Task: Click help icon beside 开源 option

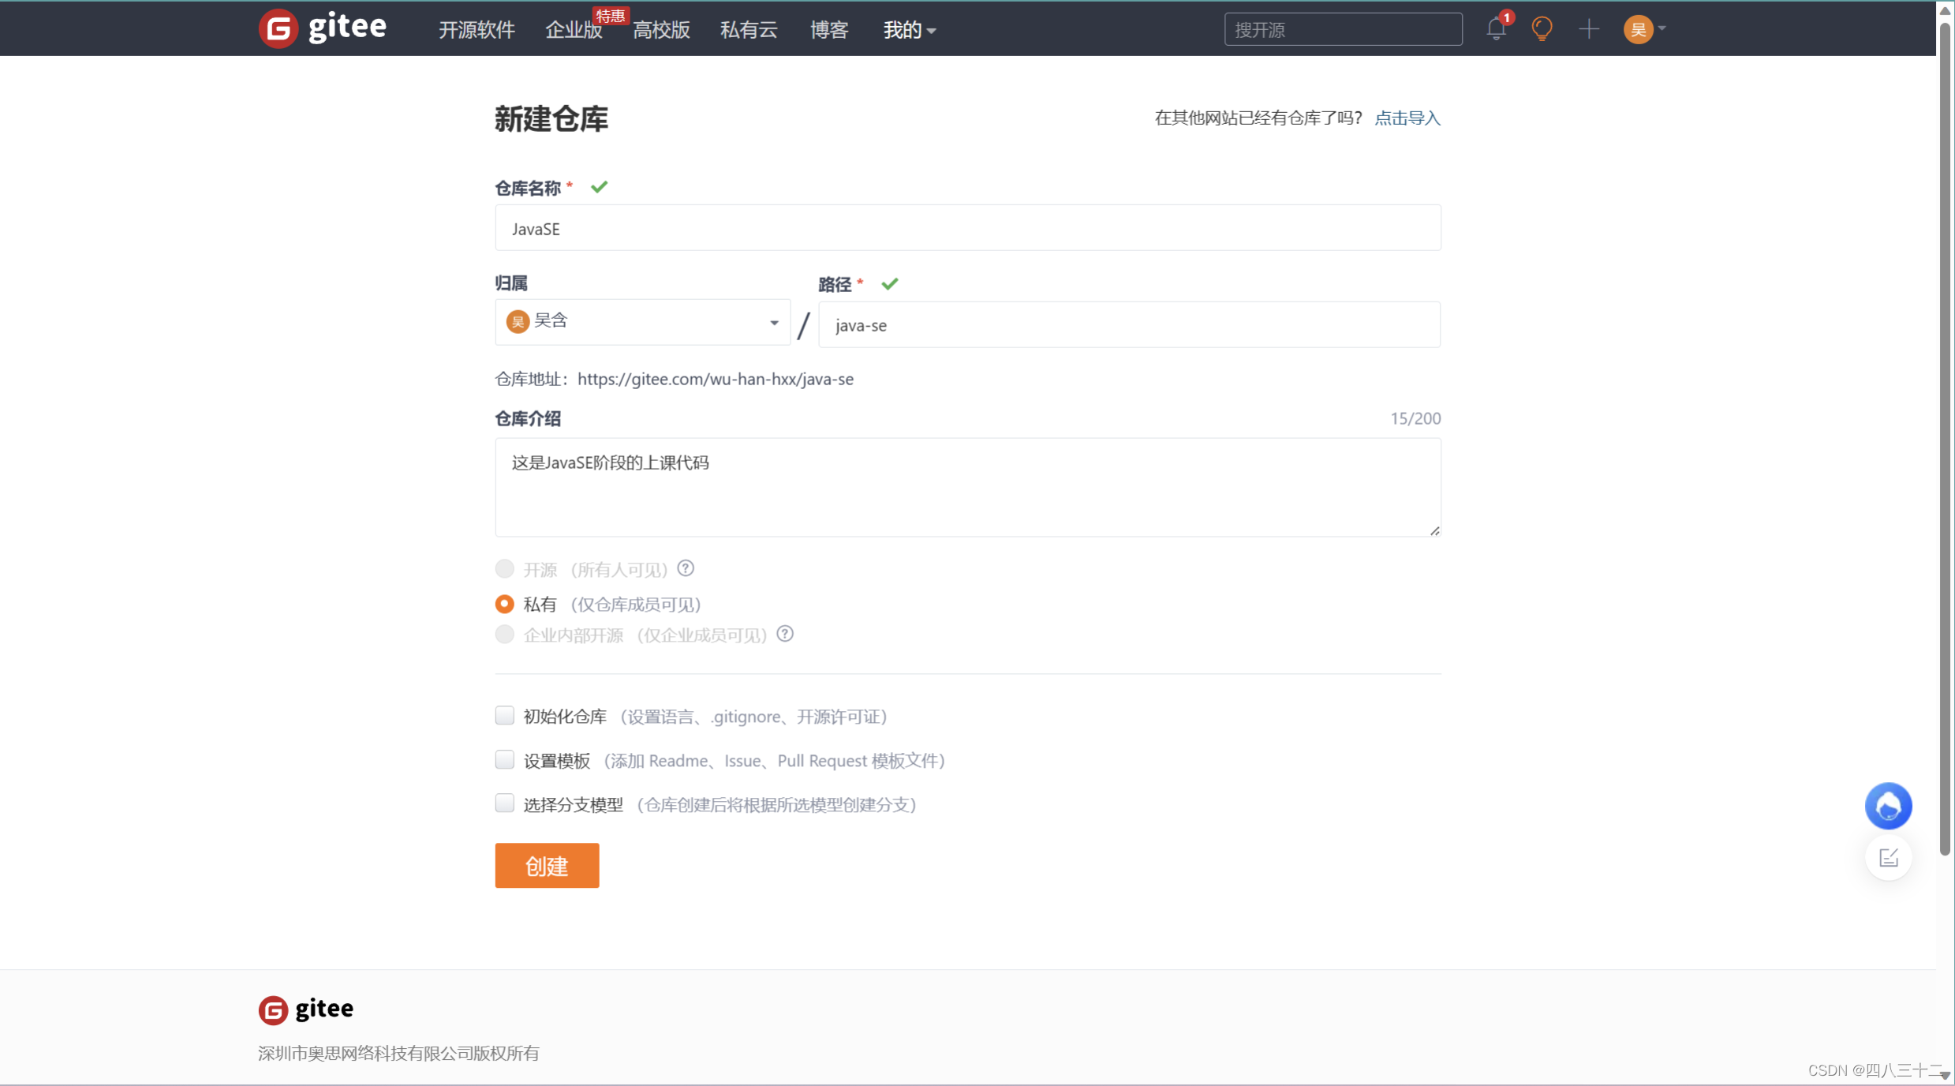Action: tap(686, 568)
